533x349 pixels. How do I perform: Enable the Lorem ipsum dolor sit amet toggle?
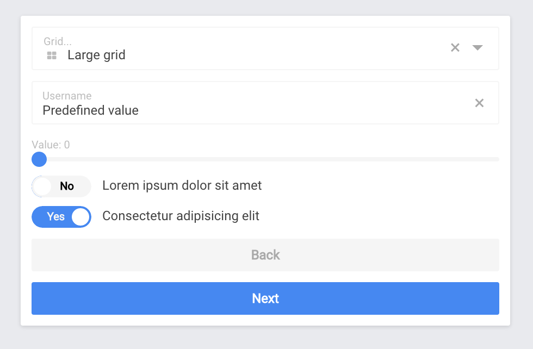pos(61,186)
